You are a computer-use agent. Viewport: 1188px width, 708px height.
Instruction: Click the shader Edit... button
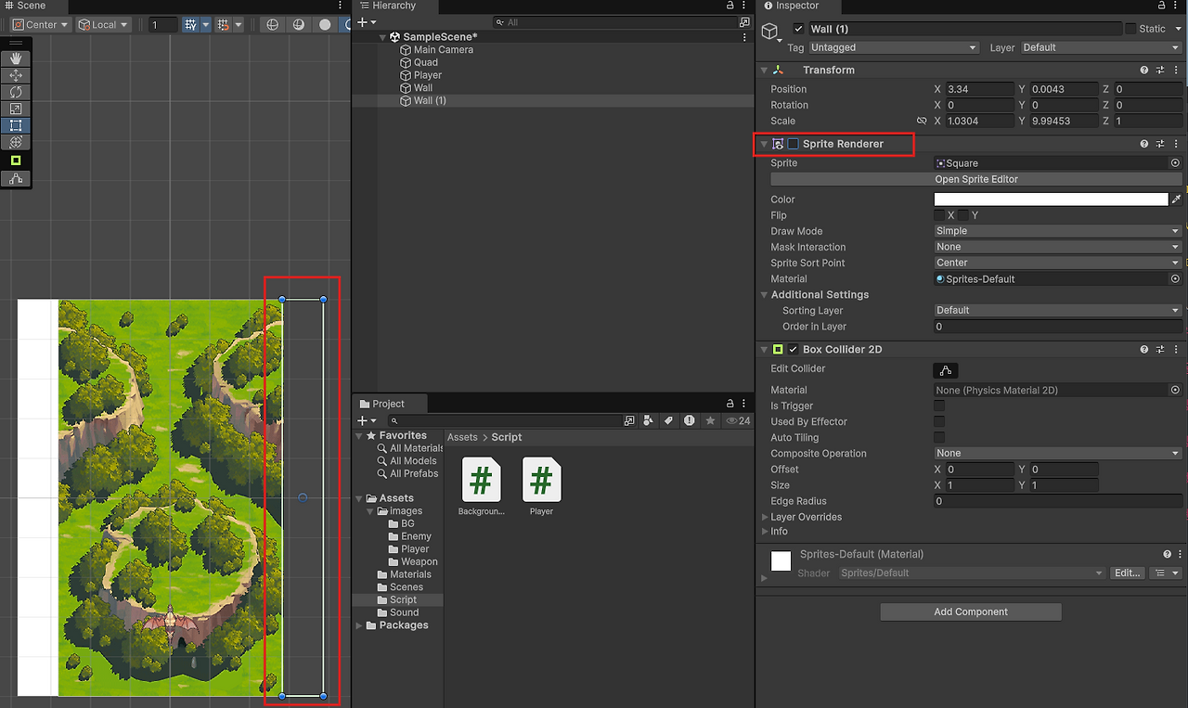pos(1127,573)
